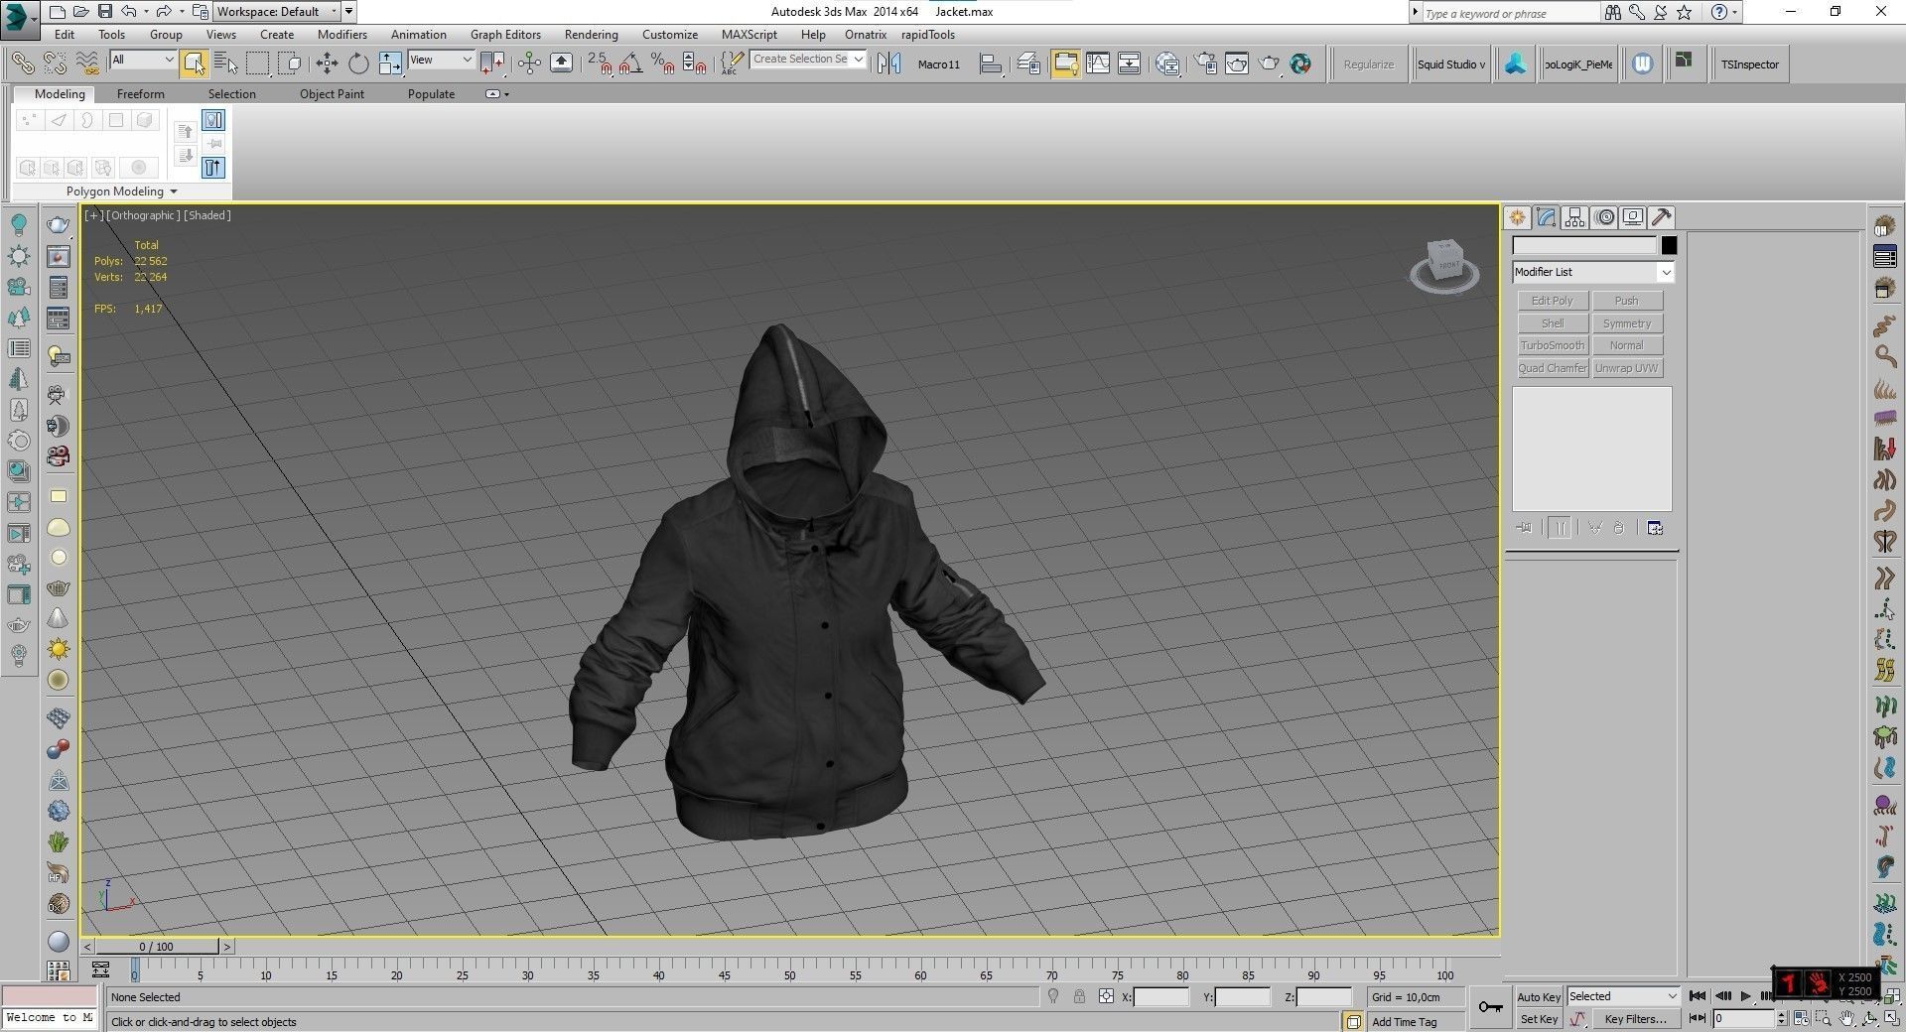Image resolution: width=1906 pixels, height=1032 pixels.
Task: Toggle Window/Crossing selection mode
Action: coord(290,64)
